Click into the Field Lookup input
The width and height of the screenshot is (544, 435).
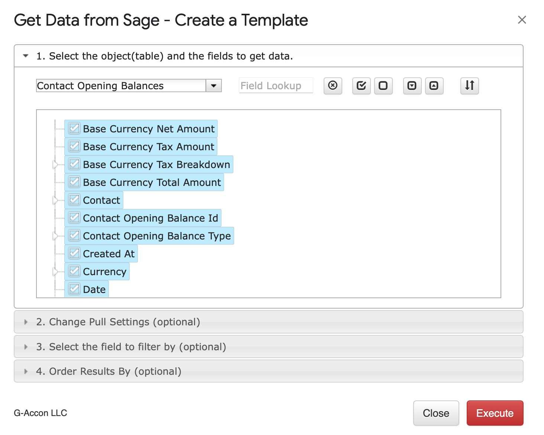tap(276, 86)
